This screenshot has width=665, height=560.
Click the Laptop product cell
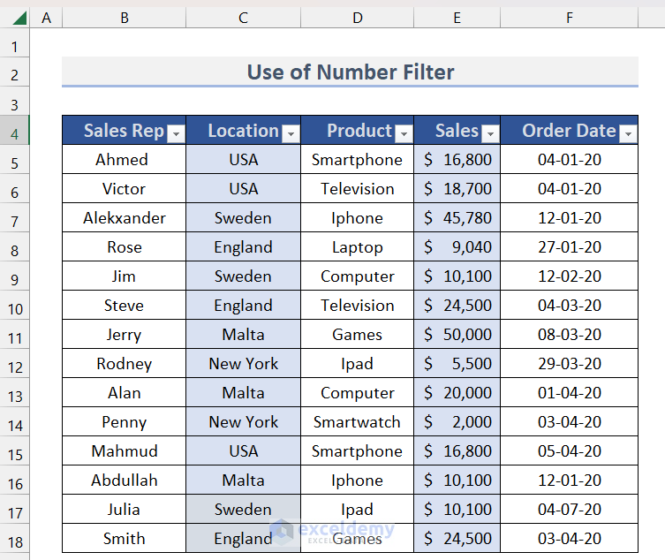coord(357,247)
